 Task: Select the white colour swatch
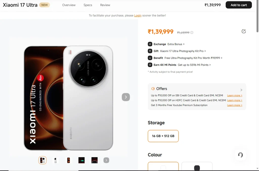pos(163,167)
